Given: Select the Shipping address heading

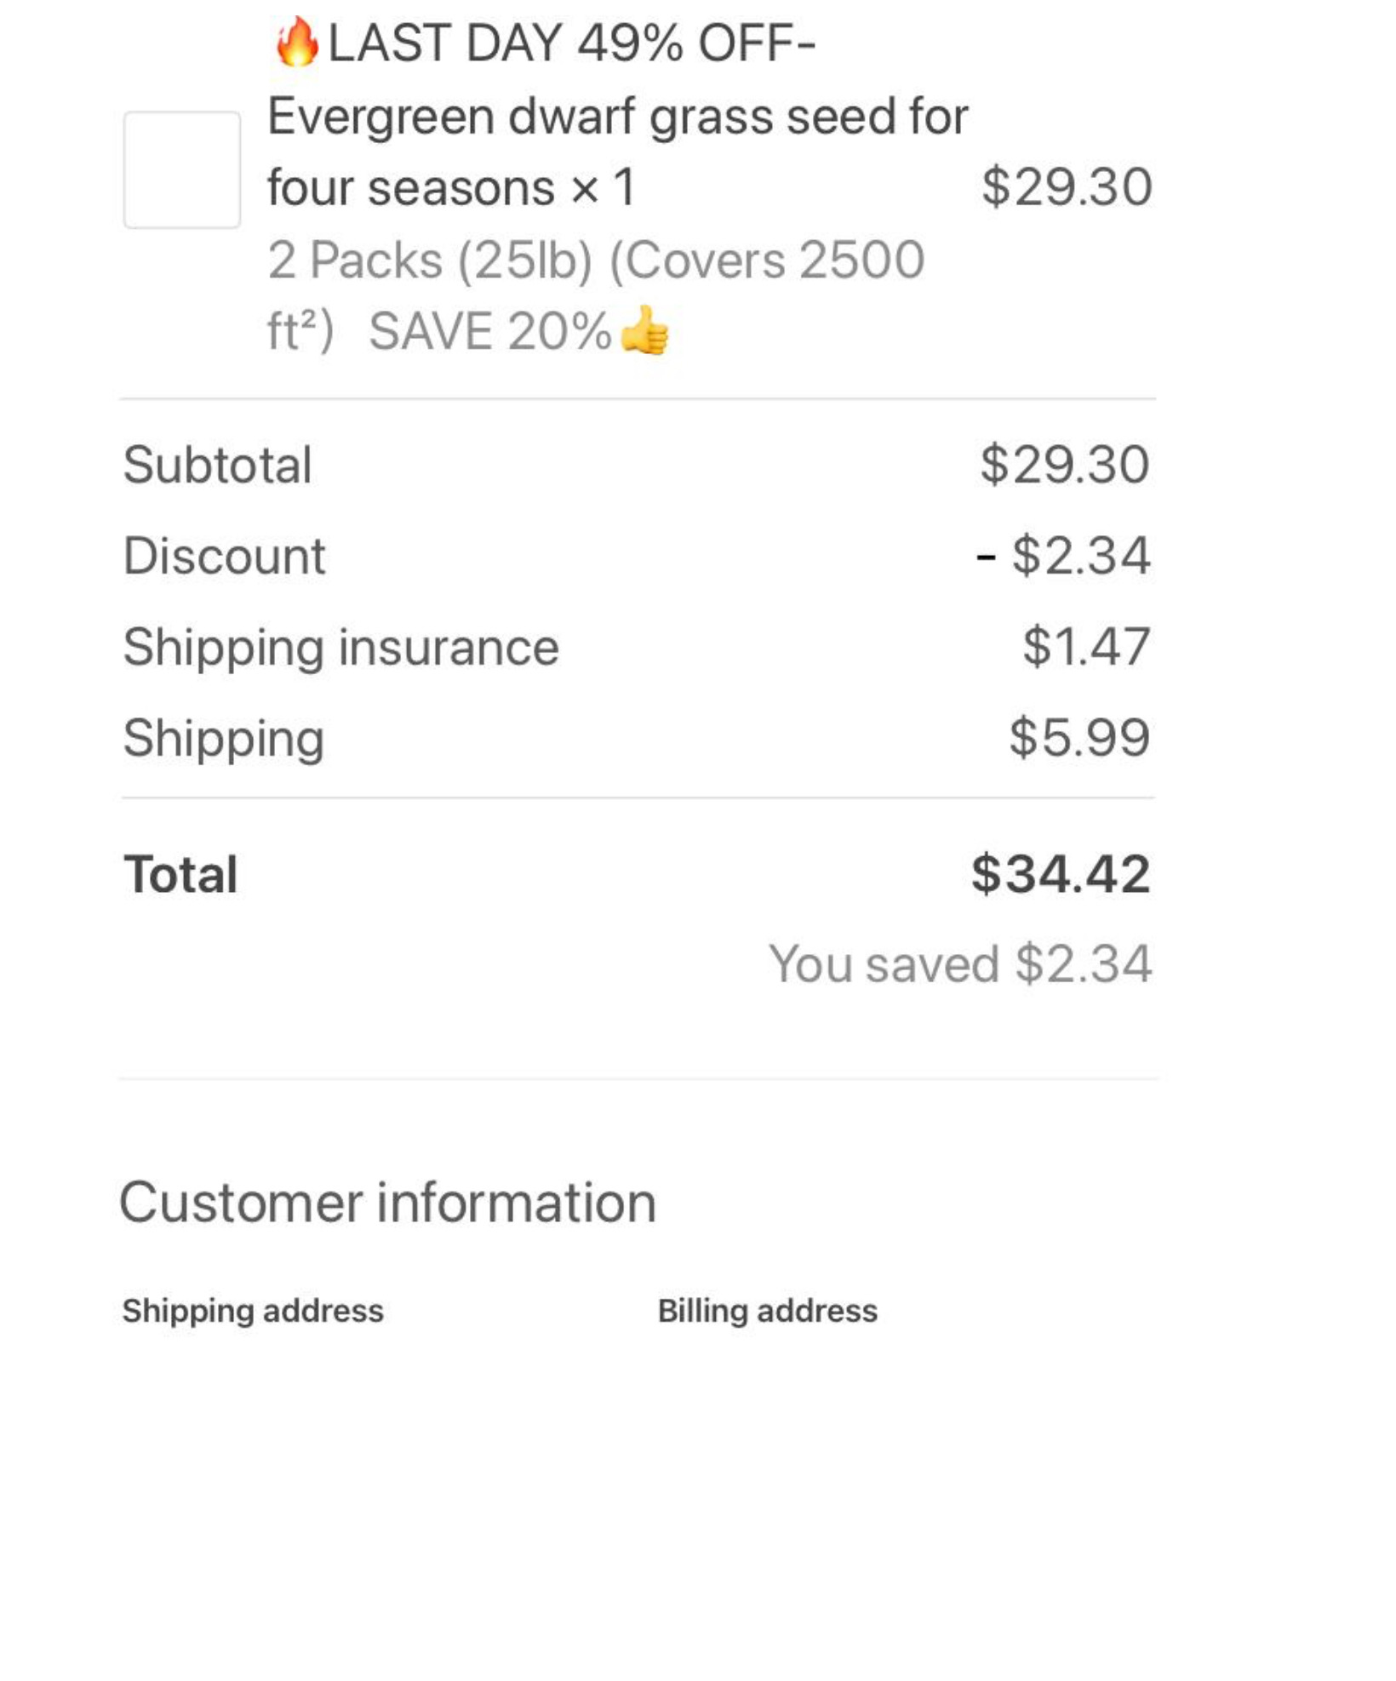Looking at the screenshot, I should (253, 1311).
